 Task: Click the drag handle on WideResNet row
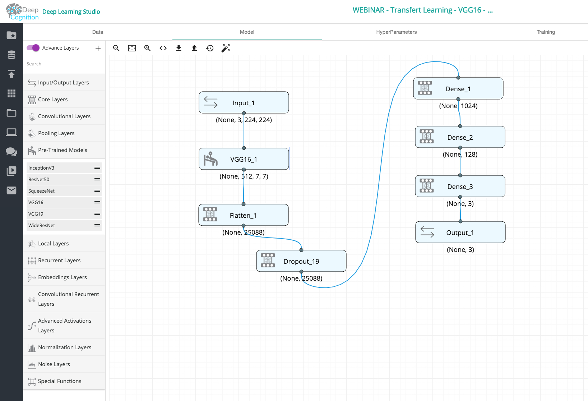tap(97, 225)
